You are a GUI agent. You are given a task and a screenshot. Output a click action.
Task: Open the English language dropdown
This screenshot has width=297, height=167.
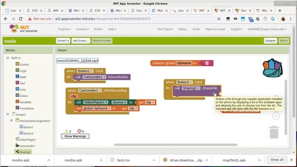click(x=236, y=29)
